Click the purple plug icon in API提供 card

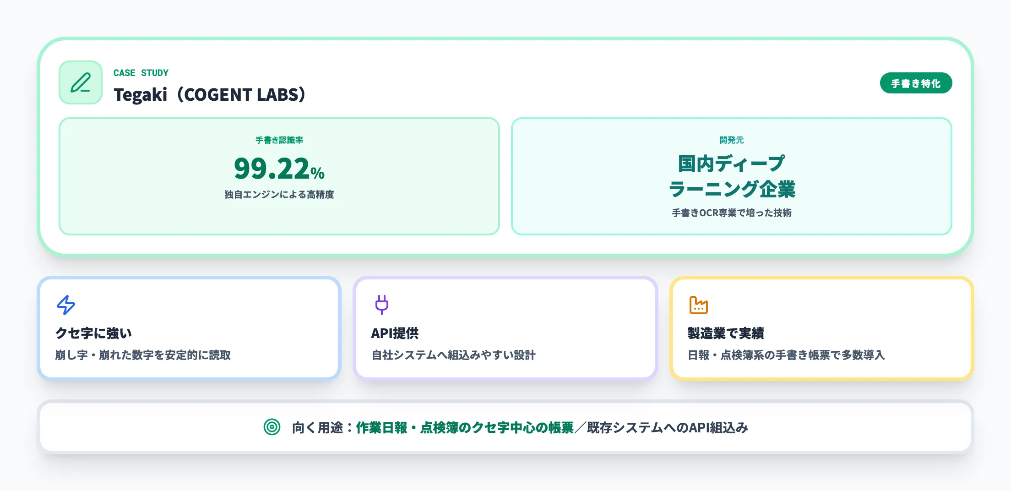click(381, 305)
